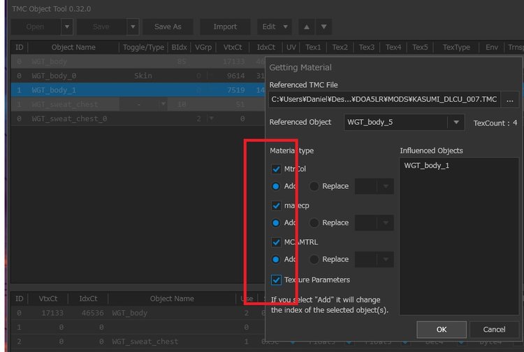
Task: Click Save As in the toolbar
Action: (x=168, y=26)
